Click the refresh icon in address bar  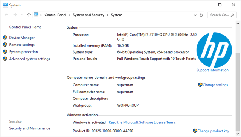[x=201, y=15]
